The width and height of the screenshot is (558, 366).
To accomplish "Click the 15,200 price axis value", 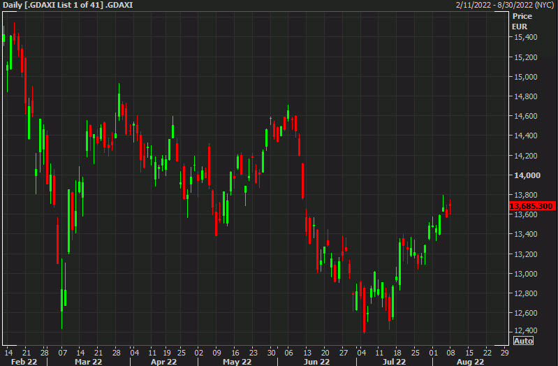I will tap(526, 57).
